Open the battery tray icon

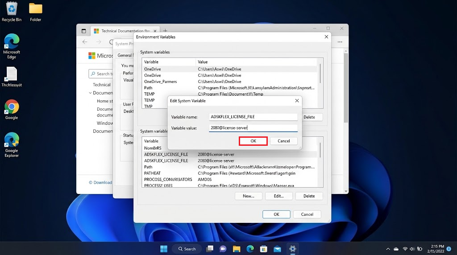coord(420,249)
